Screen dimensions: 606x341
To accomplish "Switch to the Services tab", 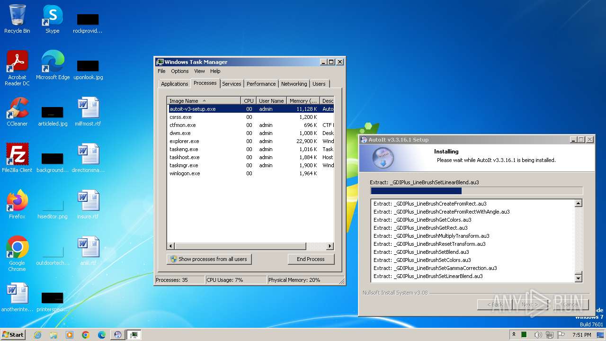I will [x=232, y=84].
